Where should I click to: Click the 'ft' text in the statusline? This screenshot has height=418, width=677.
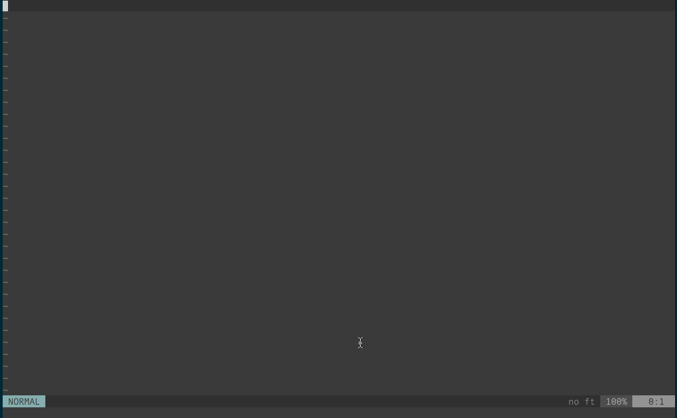tap(590, 401)
